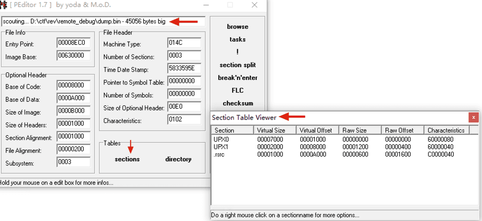Select the break'n'enter option
Screen dimensions: 482x221
[238, 78]
